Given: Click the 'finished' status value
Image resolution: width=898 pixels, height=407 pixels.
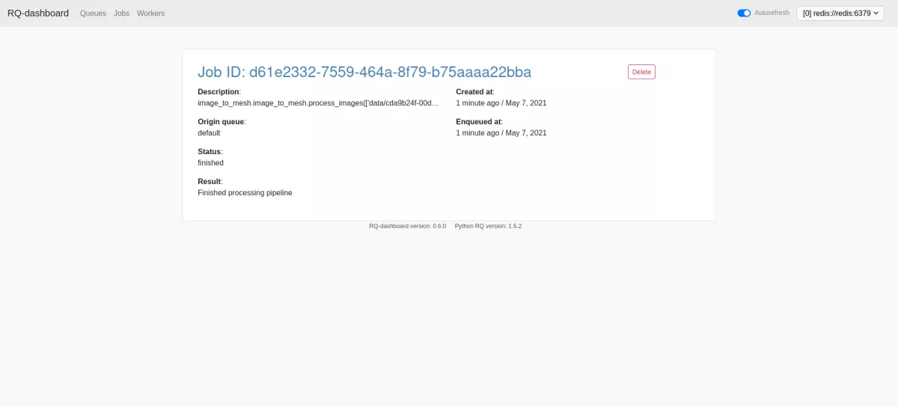Looking at the screenshot, I should 210,162.
